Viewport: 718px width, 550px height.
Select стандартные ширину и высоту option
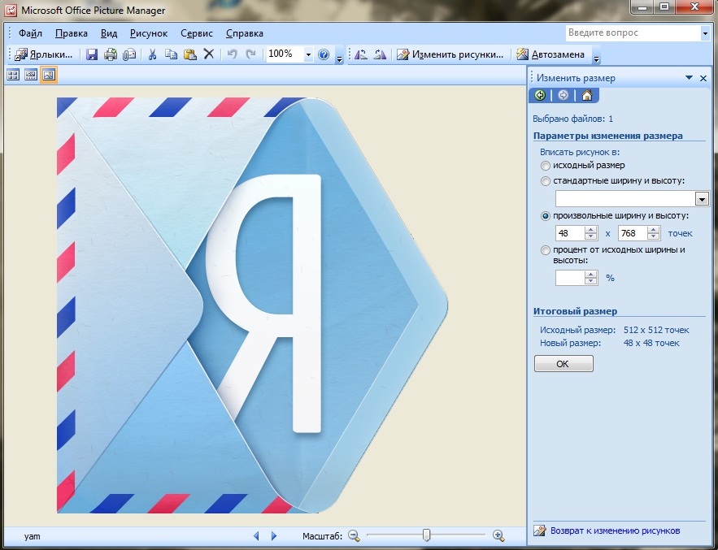click(x=545, y=181)
